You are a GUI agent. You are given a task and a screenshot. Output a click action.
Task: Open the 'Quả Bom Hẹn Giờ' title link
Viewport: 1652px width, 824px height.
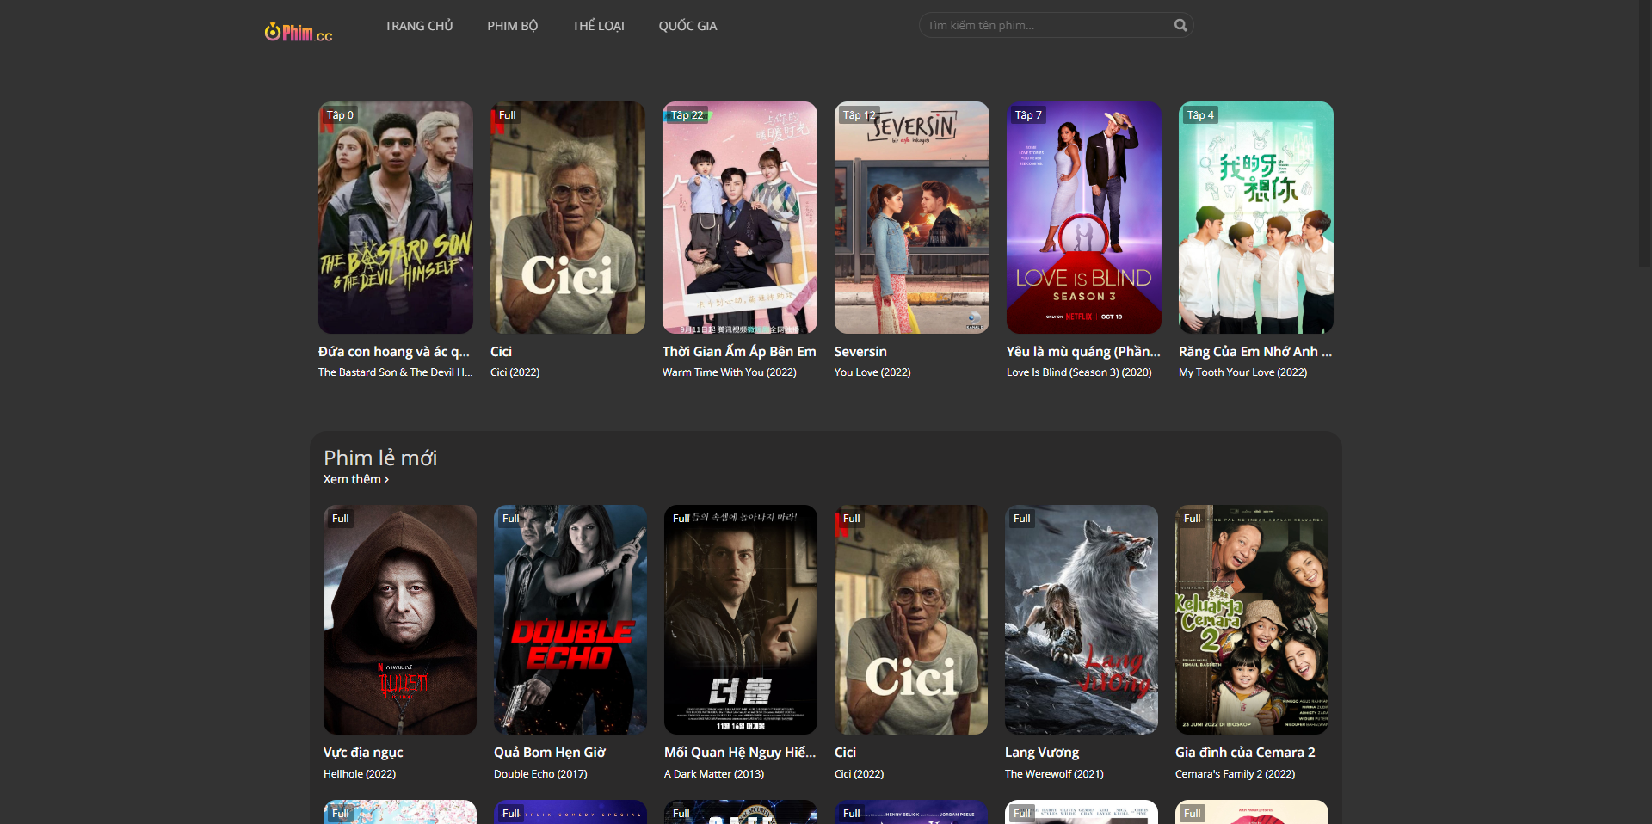(x=550, y=752)
